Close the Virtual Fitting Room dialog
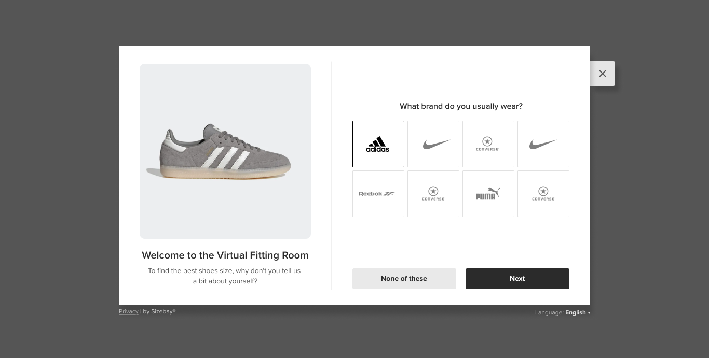Viewport: 709px width, 358px height. [602, 74]
